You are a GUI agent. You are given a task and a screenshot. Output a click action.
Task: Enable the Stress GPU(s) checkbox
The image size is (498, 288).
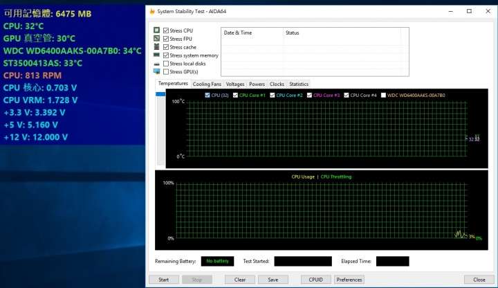coord(166,72)
